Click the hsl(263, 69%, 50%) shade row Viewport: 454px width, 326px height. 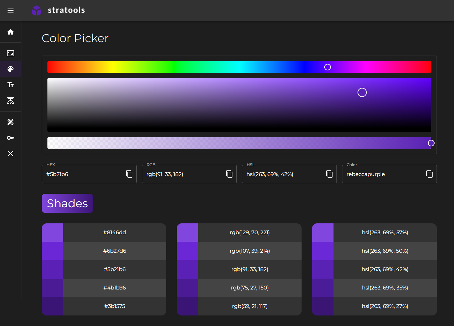(374, 251)
